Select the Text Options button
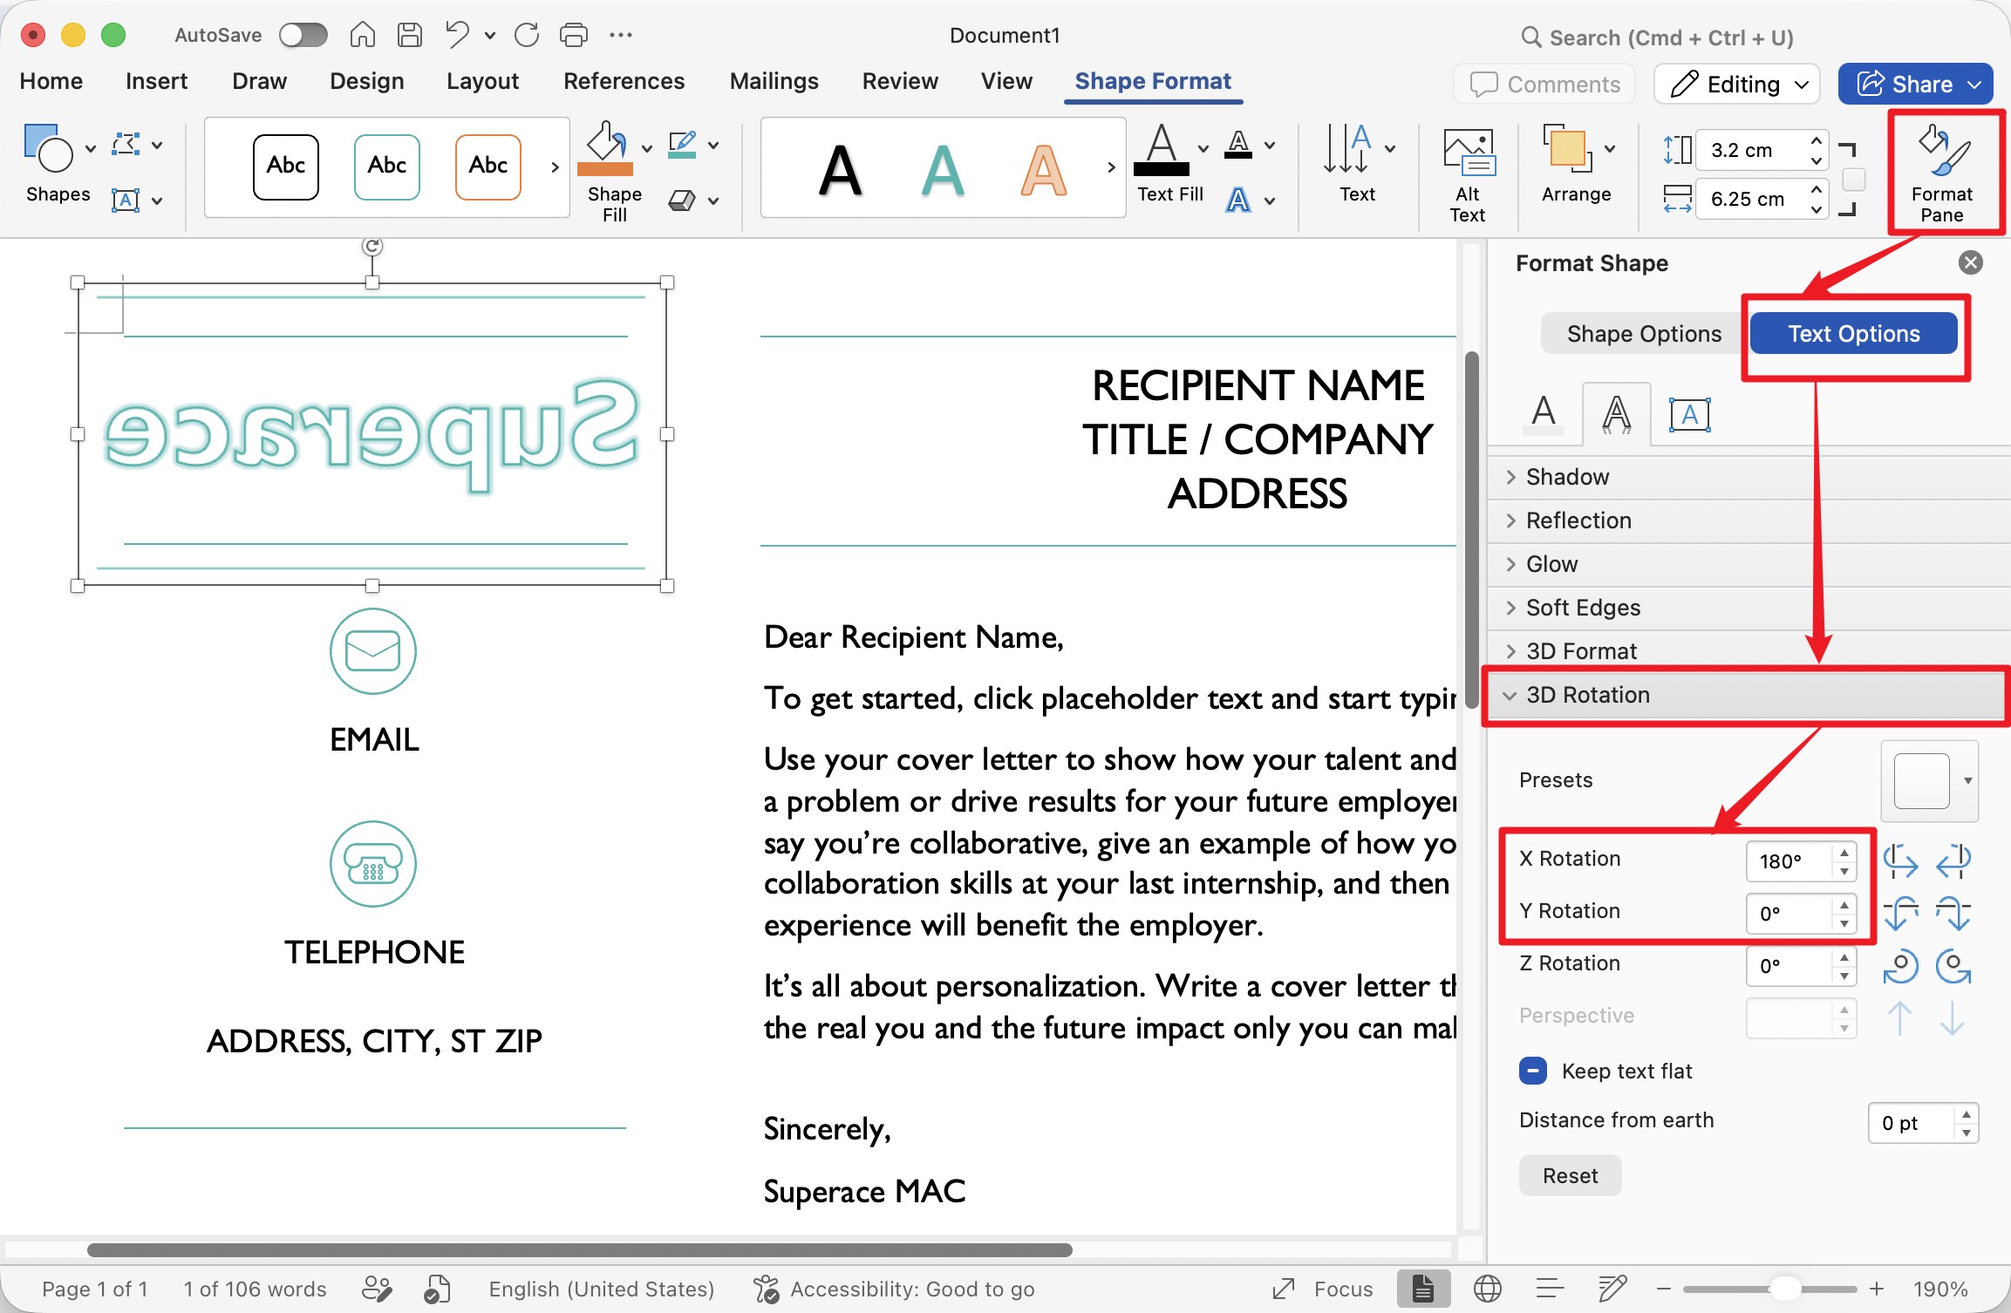This screenshot has height=1313, width=2011. click(1854, 334)
